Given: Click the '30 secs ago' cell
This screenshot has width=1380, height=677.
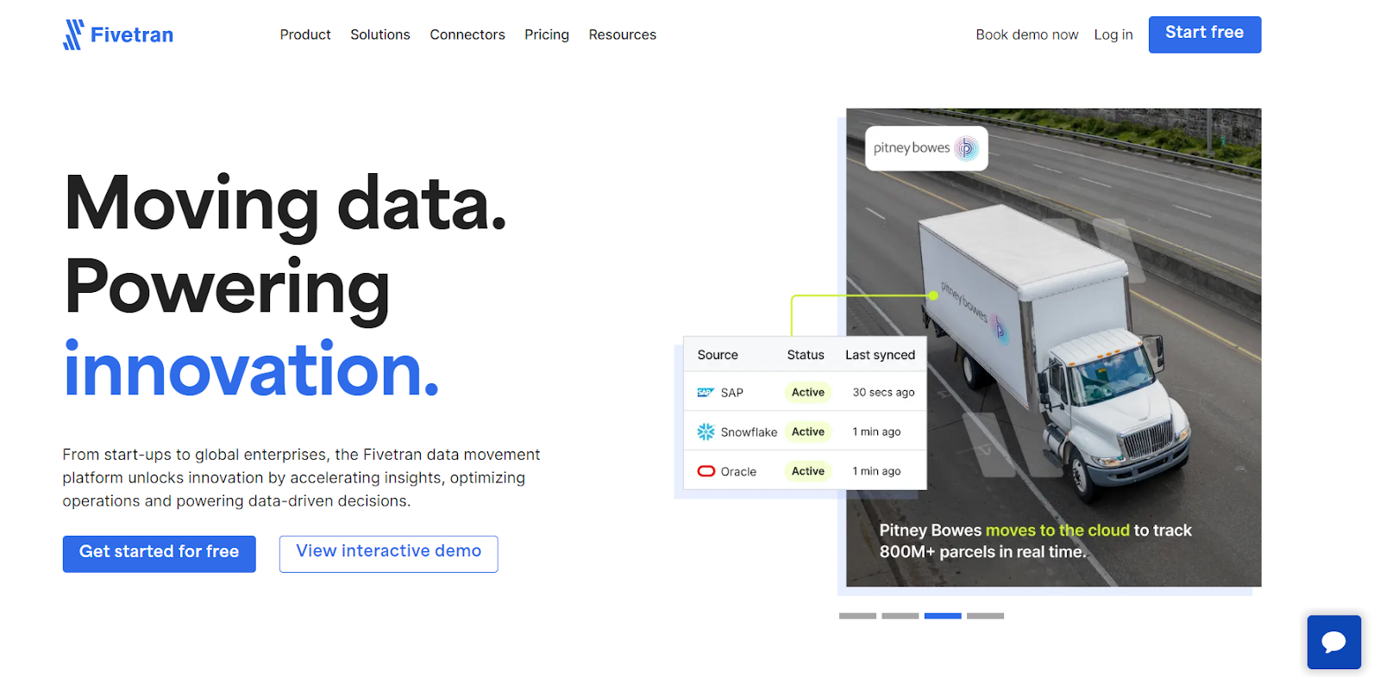Looking at the screenshot, I should click(x=883, y=393).
